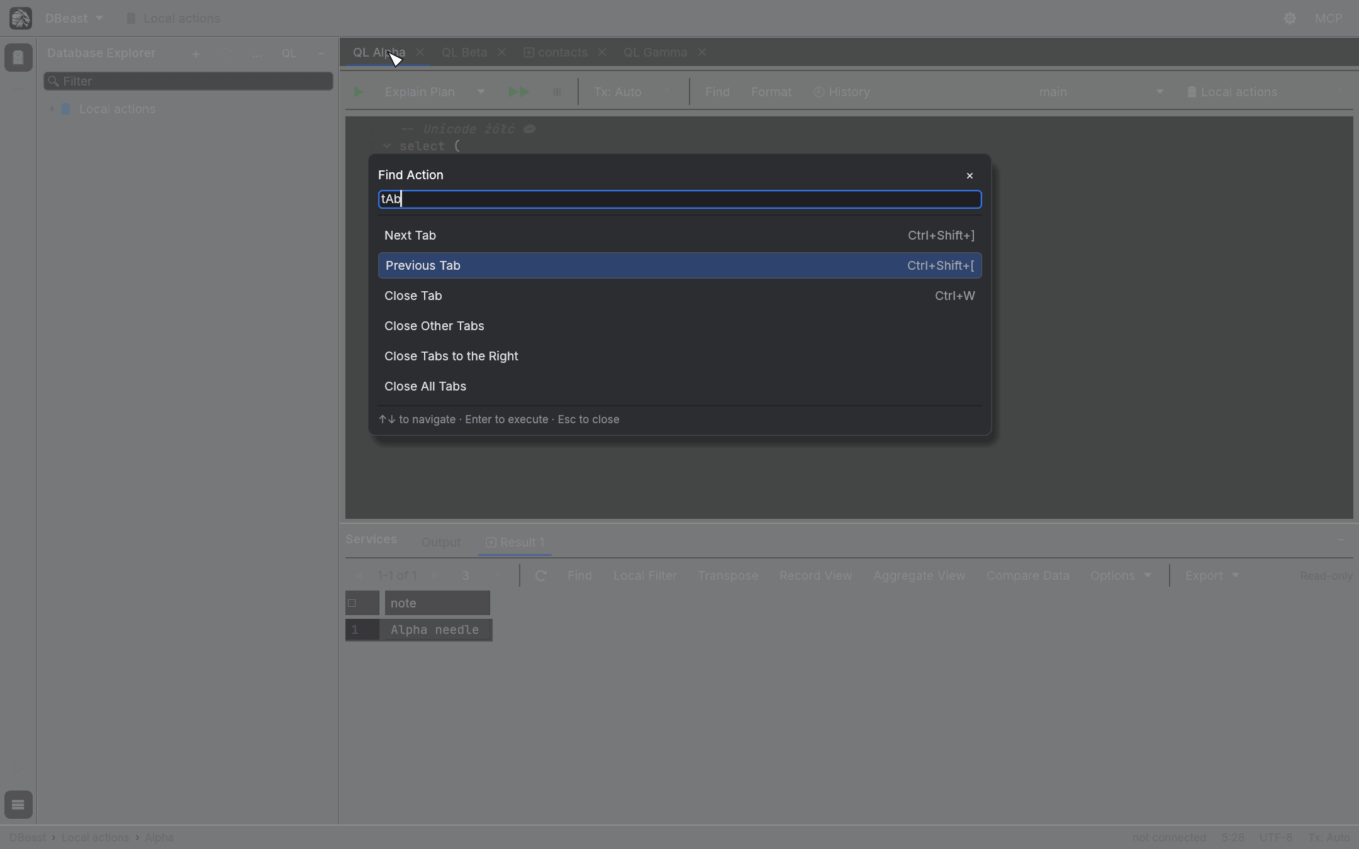Add a connection with the plus icon

pos(196,54)
